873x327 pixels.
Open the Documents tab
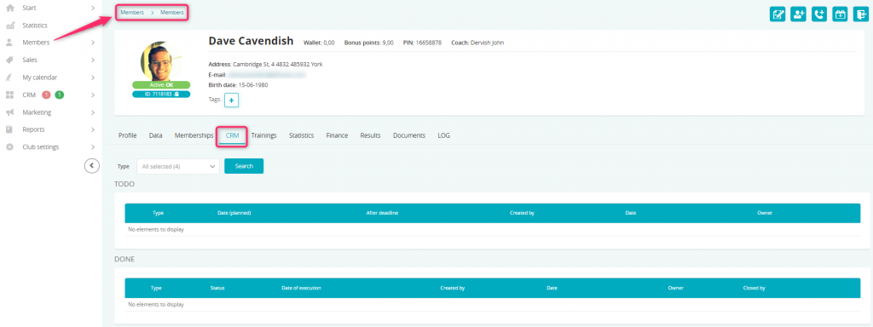coord(409,135)
